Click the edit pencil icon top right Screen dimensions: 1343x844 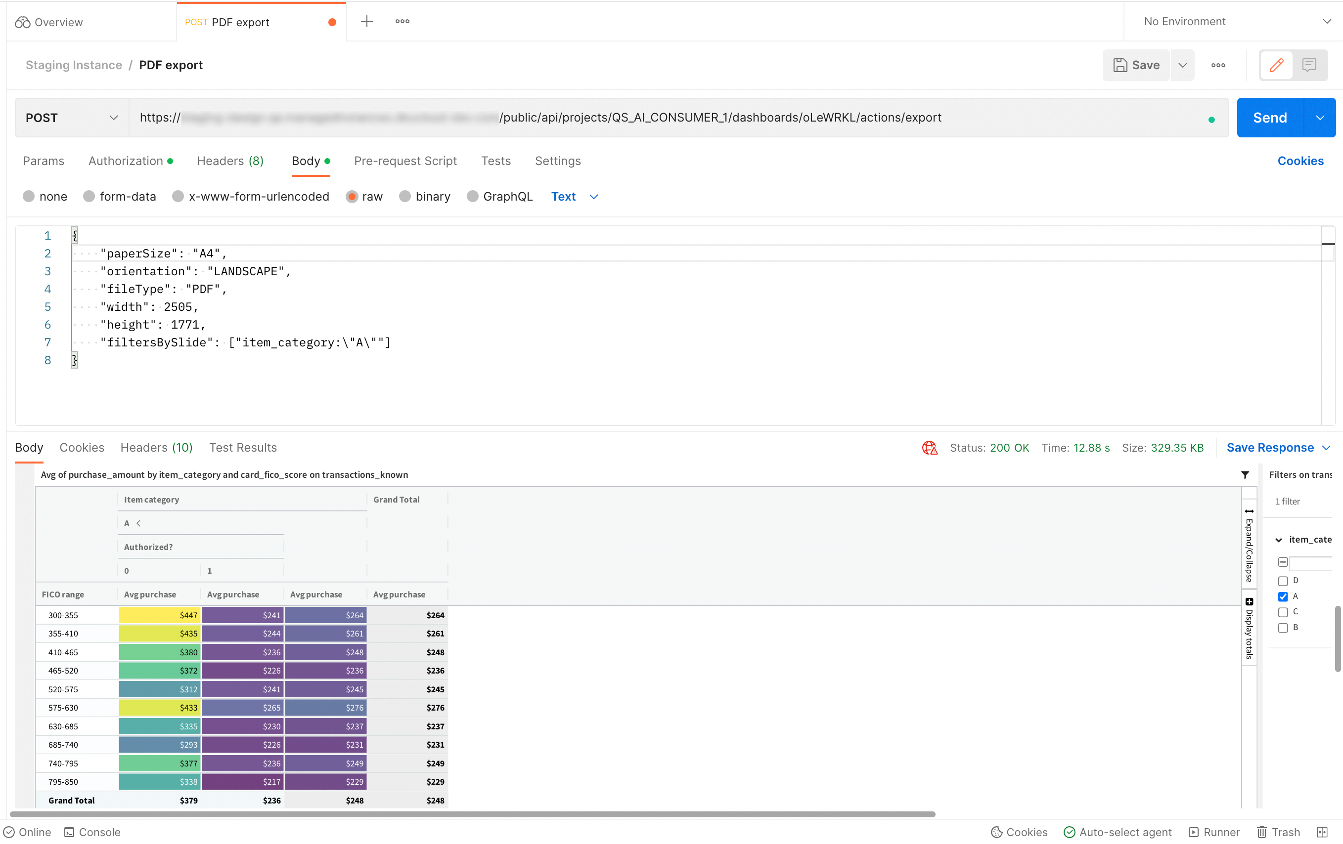click(x=1277, y=65)
